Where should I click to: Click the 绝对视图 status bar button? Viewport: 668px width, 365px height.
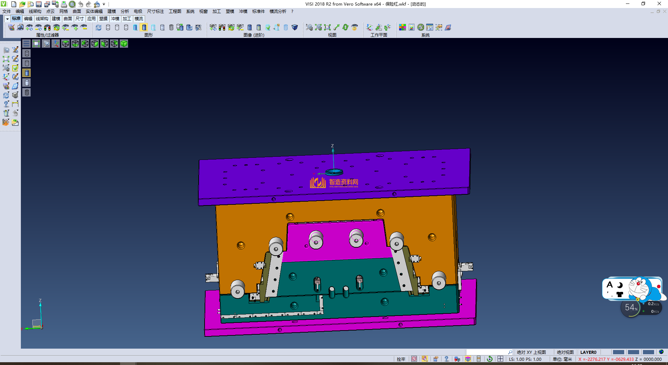pyautogui.click(x=565, y=352)
